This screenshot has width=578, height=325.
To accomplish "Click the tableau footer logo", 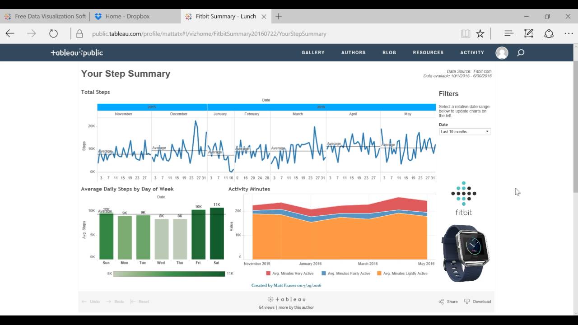I will click(x=287, y=299).
